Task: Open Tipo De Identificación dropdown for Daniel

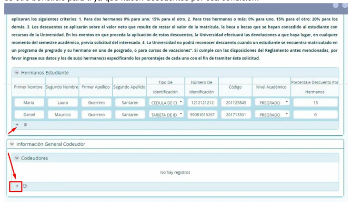Action: point(166,114)
